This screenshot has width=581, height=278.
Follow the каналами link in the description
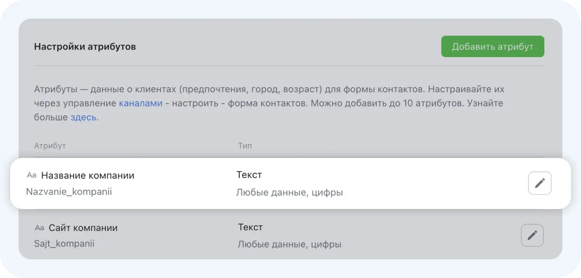point(141,103)
